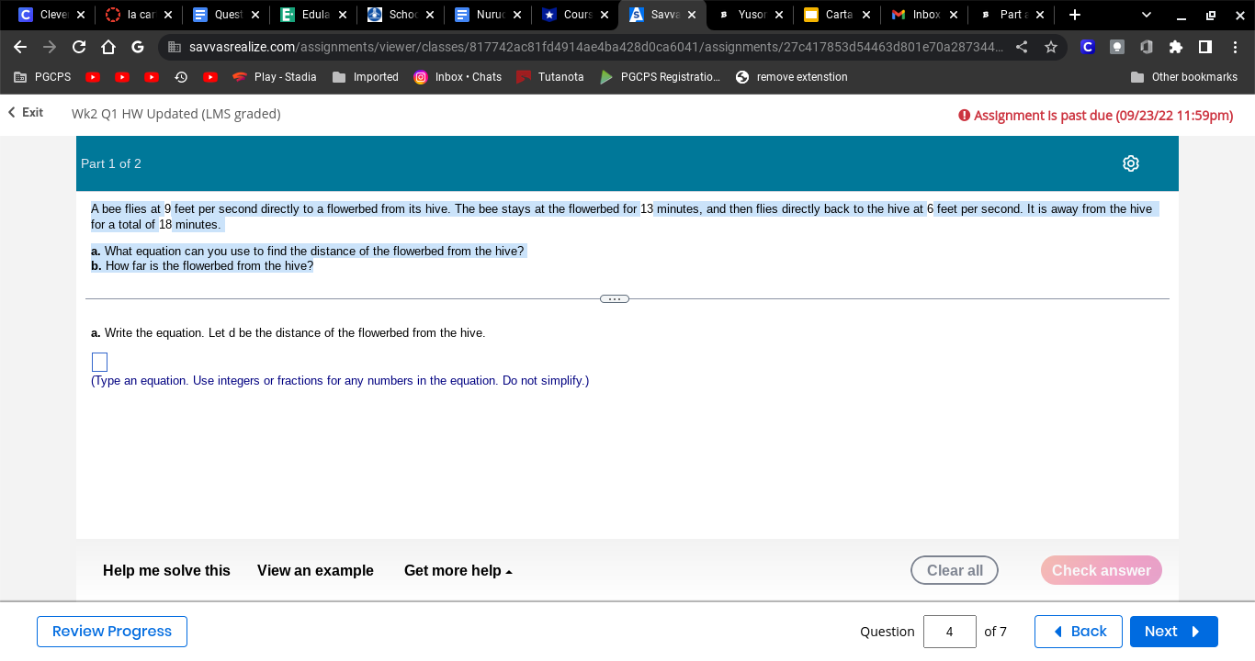The height and width of the screenshot is (661, 1255).
Task: Click the browser back arrow
Action: click(x=20, y=47)
